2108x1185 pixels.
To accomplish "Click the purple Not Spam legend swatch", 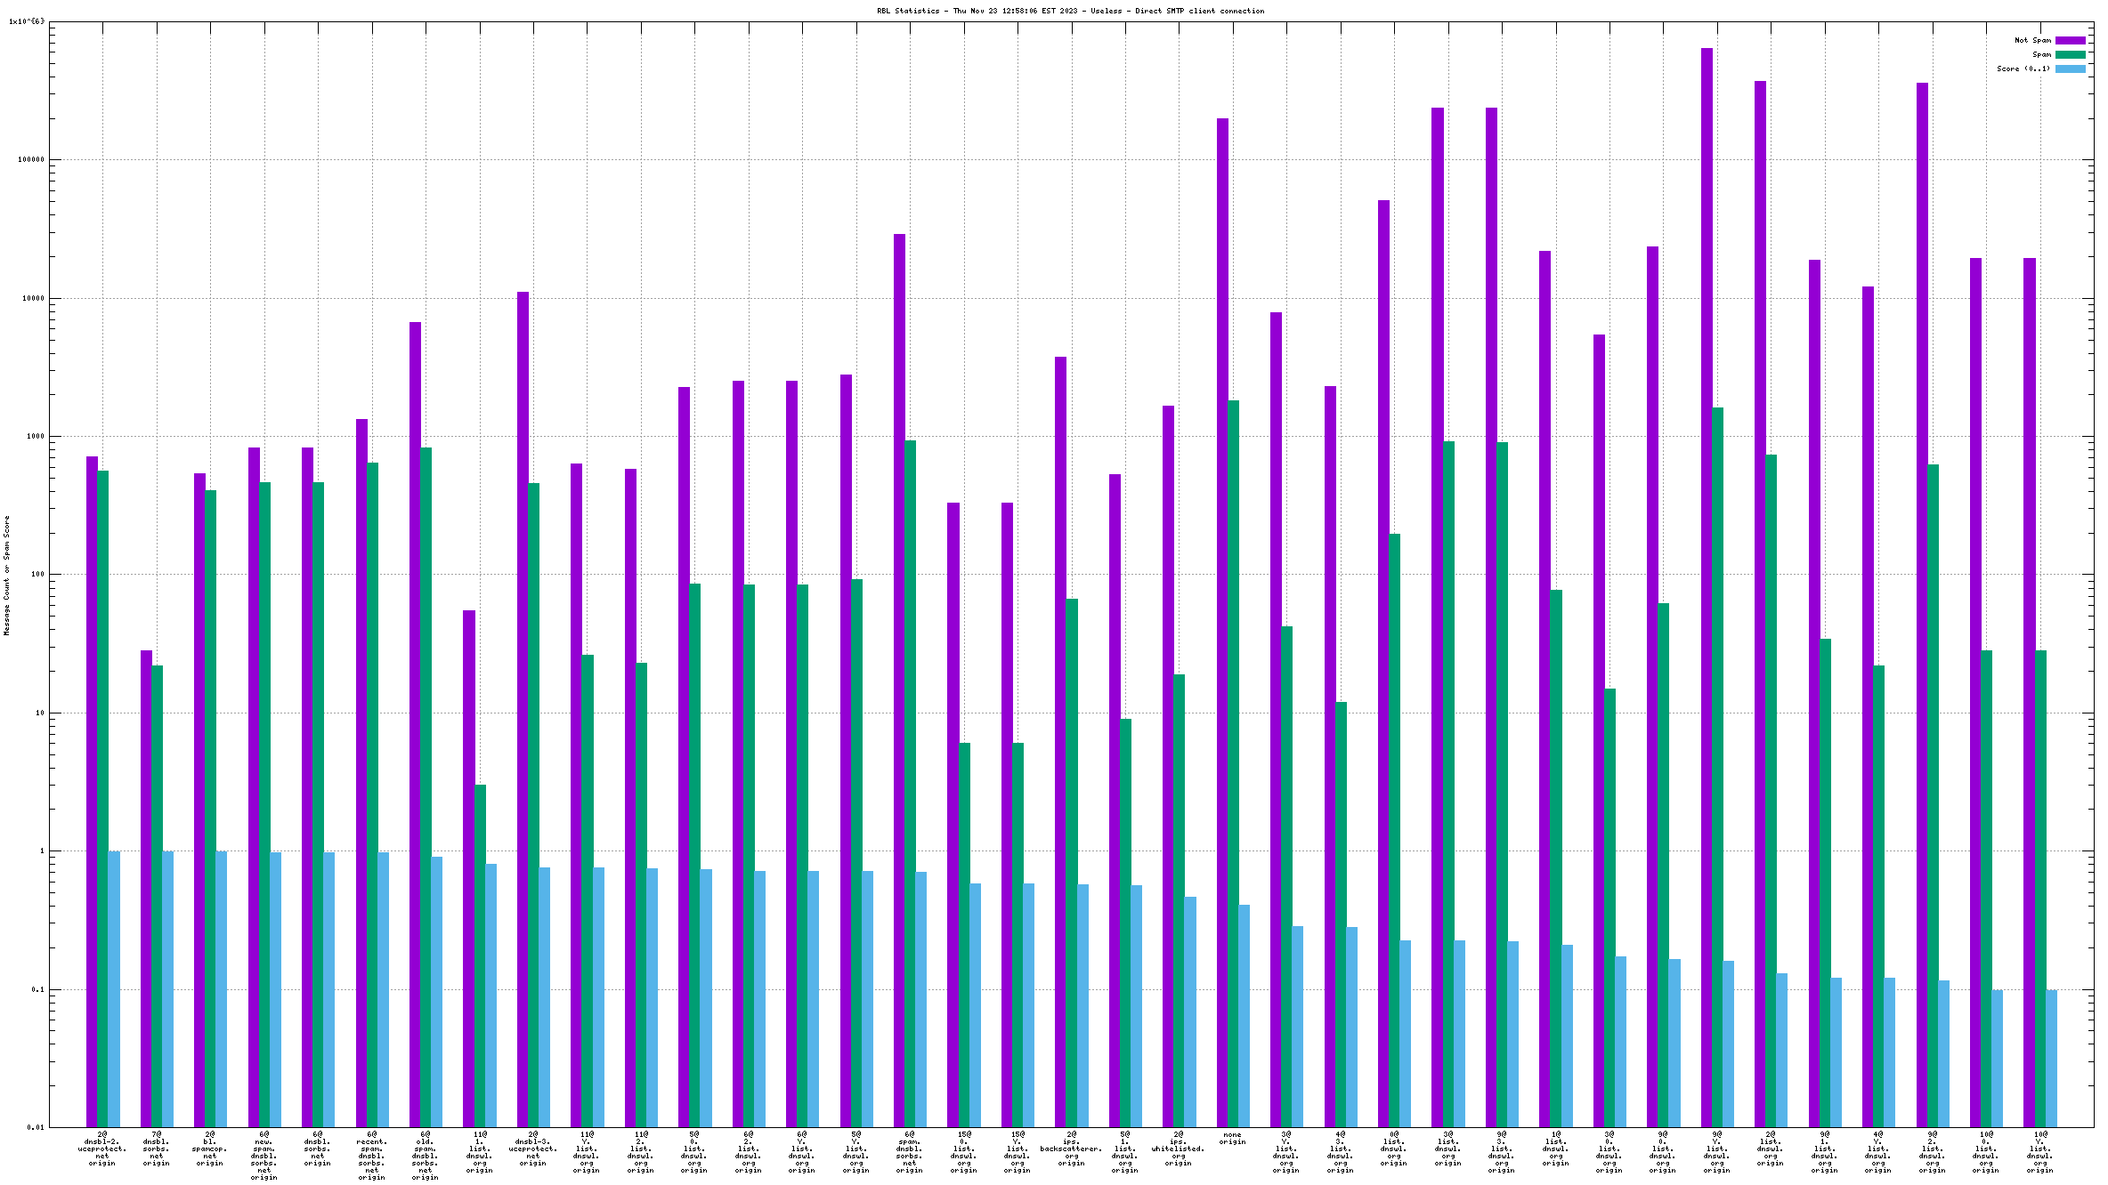I will click(2069, 40).
